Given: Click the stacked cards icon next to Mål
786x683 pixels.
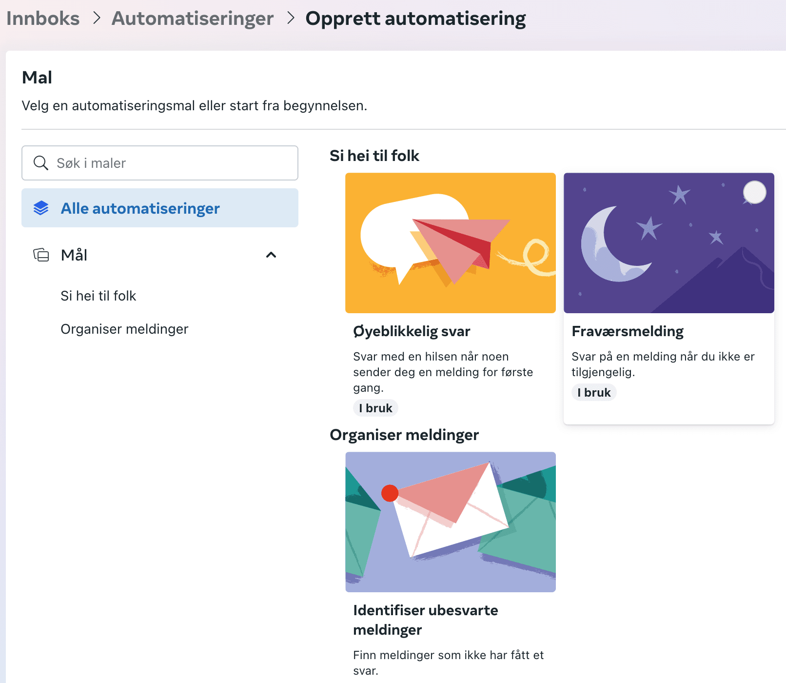Looking at the screenshot, I should [41, 255].
